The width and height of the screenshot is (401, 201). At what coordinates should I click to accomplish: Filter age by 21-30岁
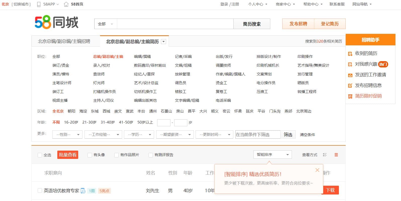click(89, 122)
